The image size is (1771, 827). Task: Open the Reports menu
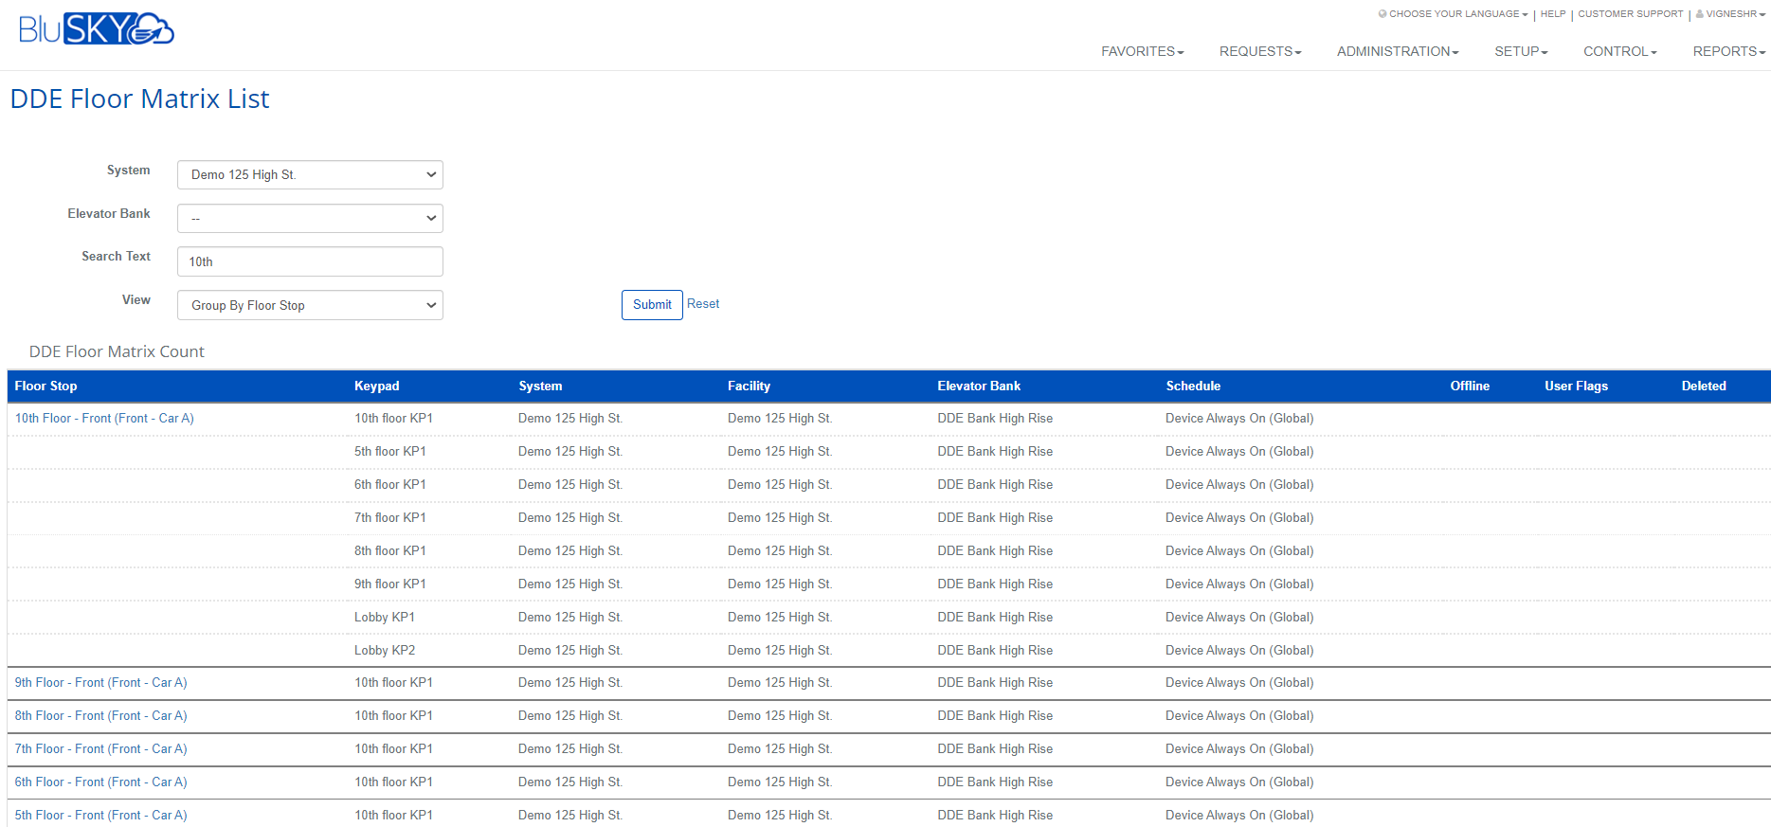[x=1728, y=51]
